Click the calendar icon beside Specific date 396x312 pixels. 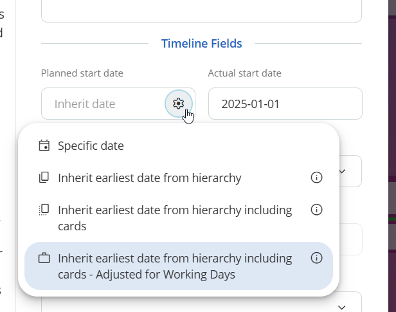click(x=44, y=146)
